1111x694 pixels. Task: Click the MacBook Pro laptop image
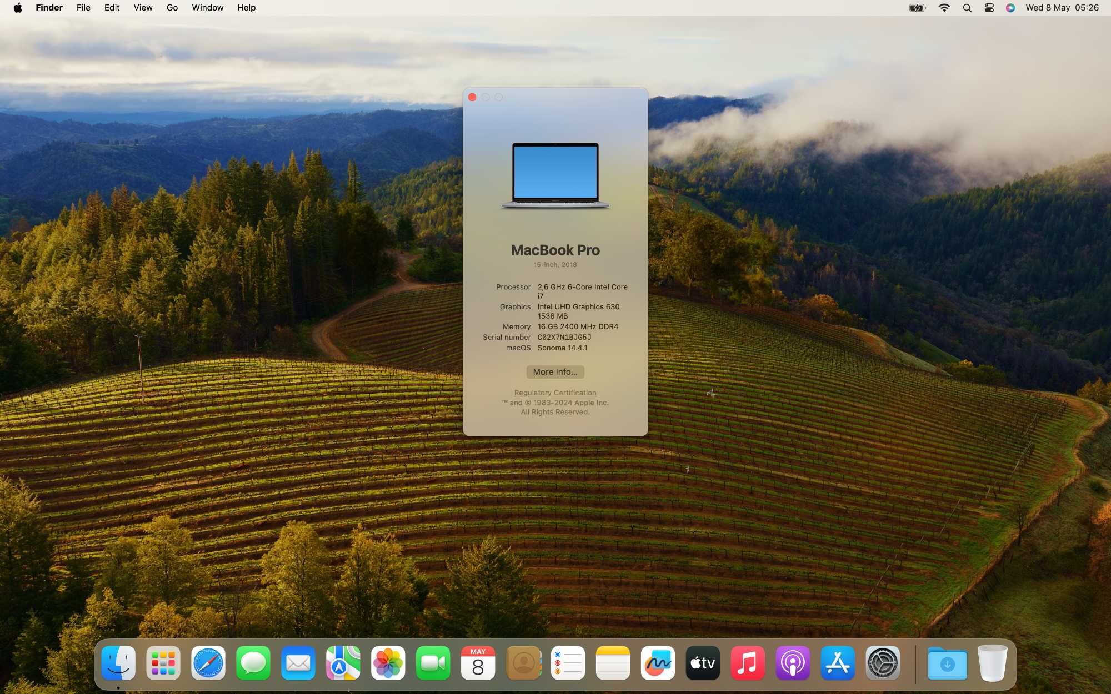pos(555,175)
